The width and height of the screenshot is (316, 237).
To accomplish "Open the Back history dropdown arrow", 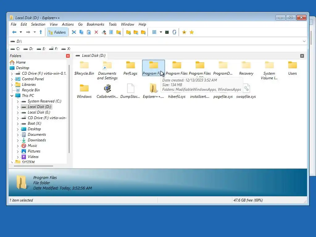I will [21, 32].
